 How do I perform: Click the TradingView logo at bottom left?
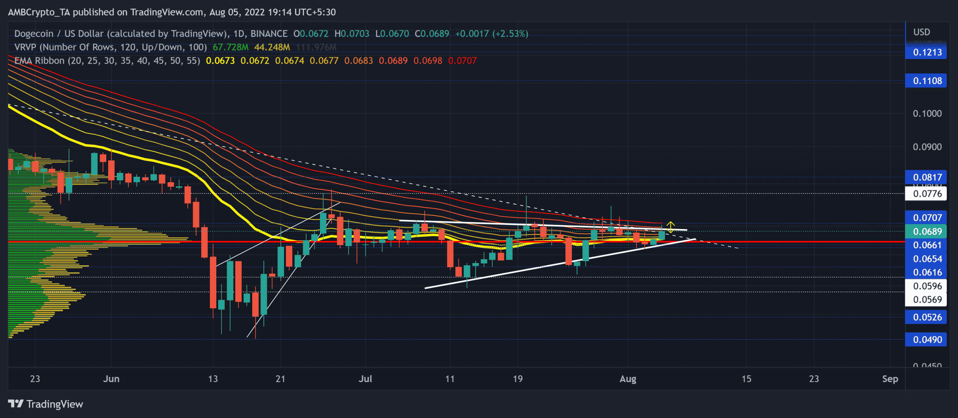pos(45,404)
